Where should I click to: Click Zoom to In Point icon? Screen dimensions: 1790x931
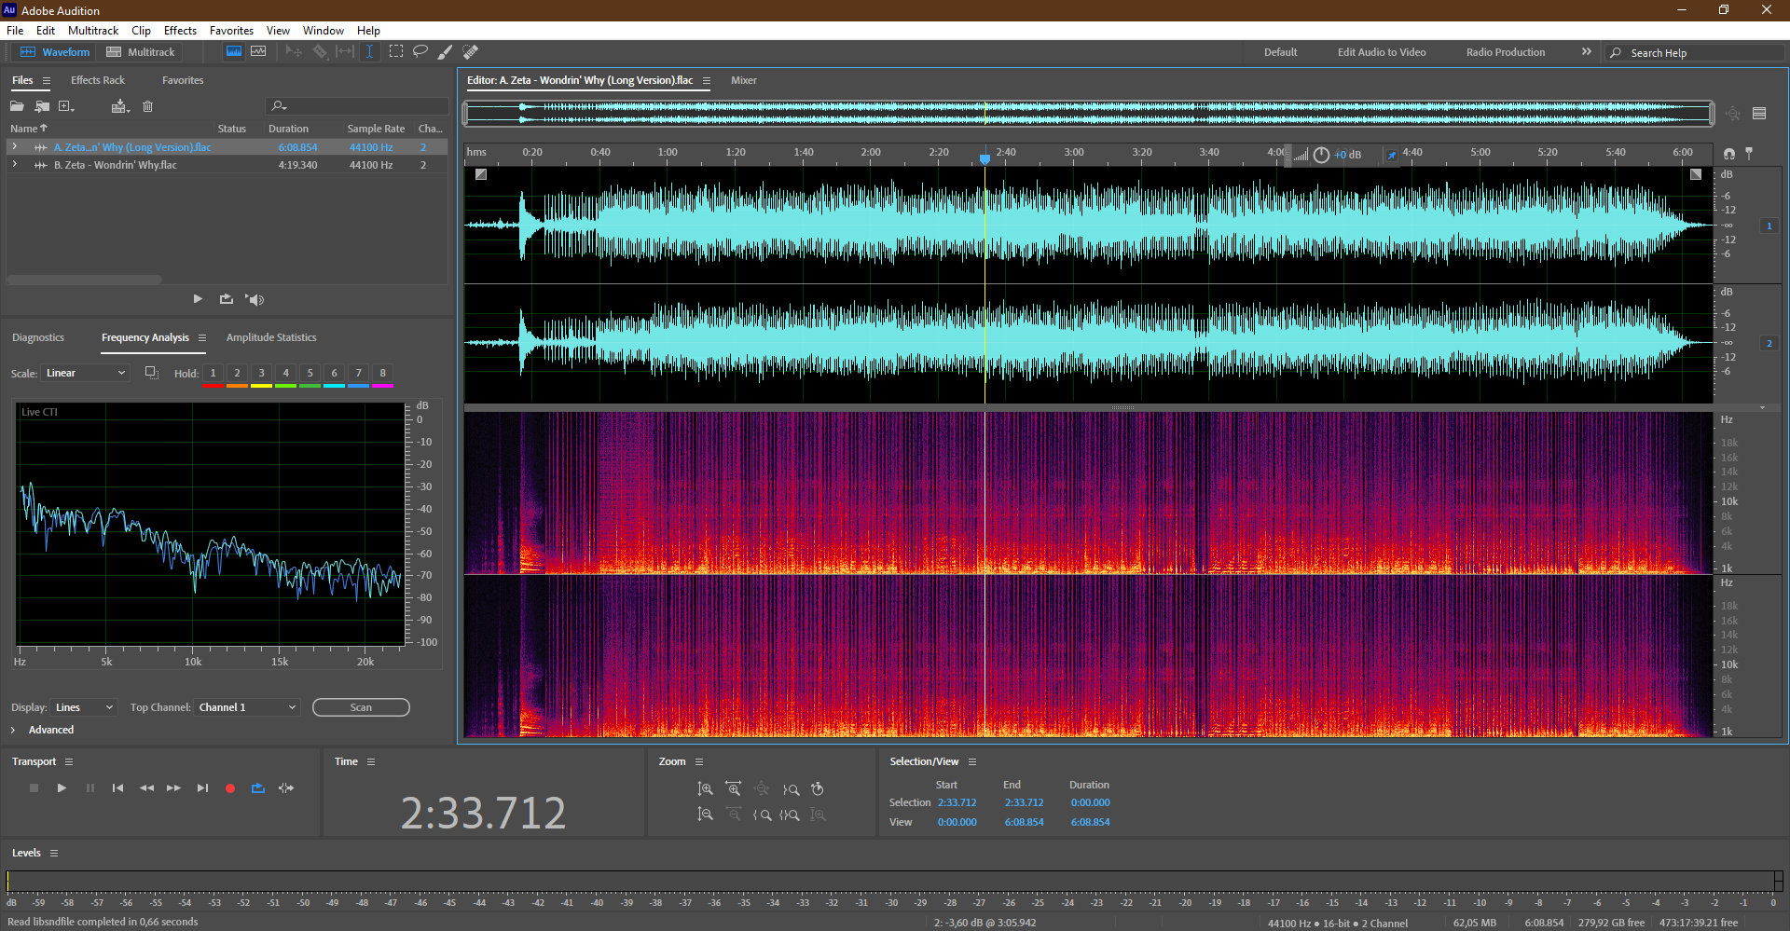click(762, 815)
